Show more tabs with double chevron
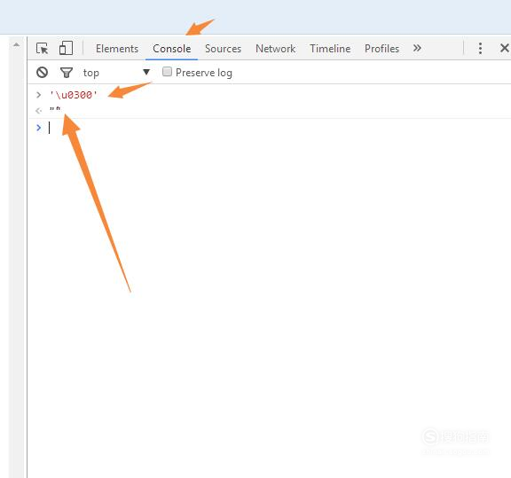This screenshot has height=478, width=511. (x=417, y=48)
